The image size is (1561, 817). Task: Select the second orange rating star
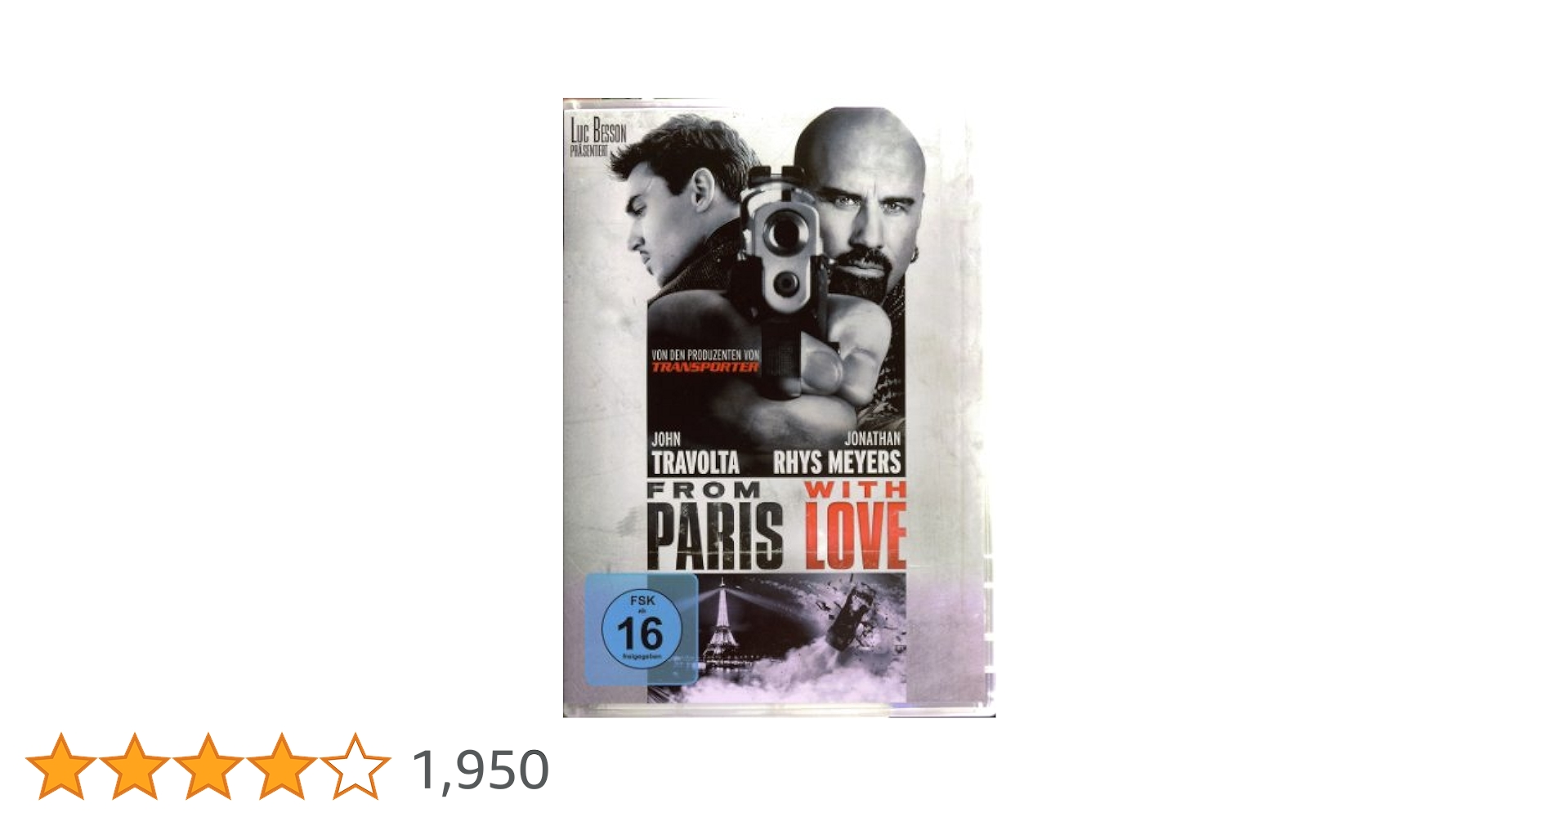point(134,766)
